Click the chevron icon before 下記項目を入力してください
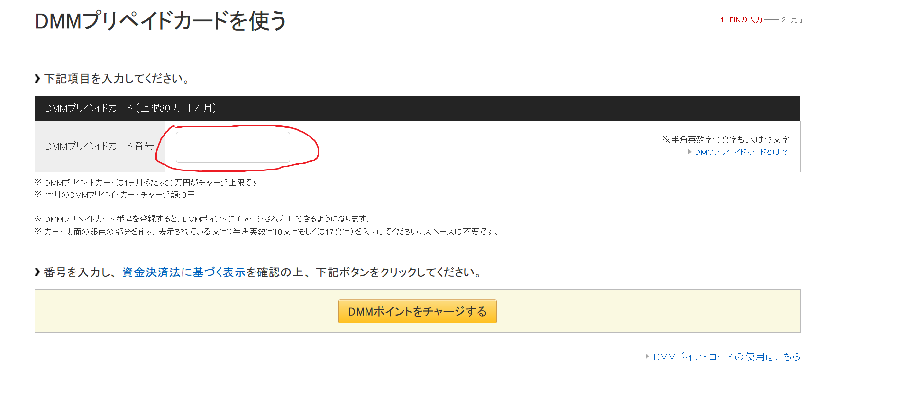This screenshot has height=408, width=897. pyautogui.click(x=37, y=79)
